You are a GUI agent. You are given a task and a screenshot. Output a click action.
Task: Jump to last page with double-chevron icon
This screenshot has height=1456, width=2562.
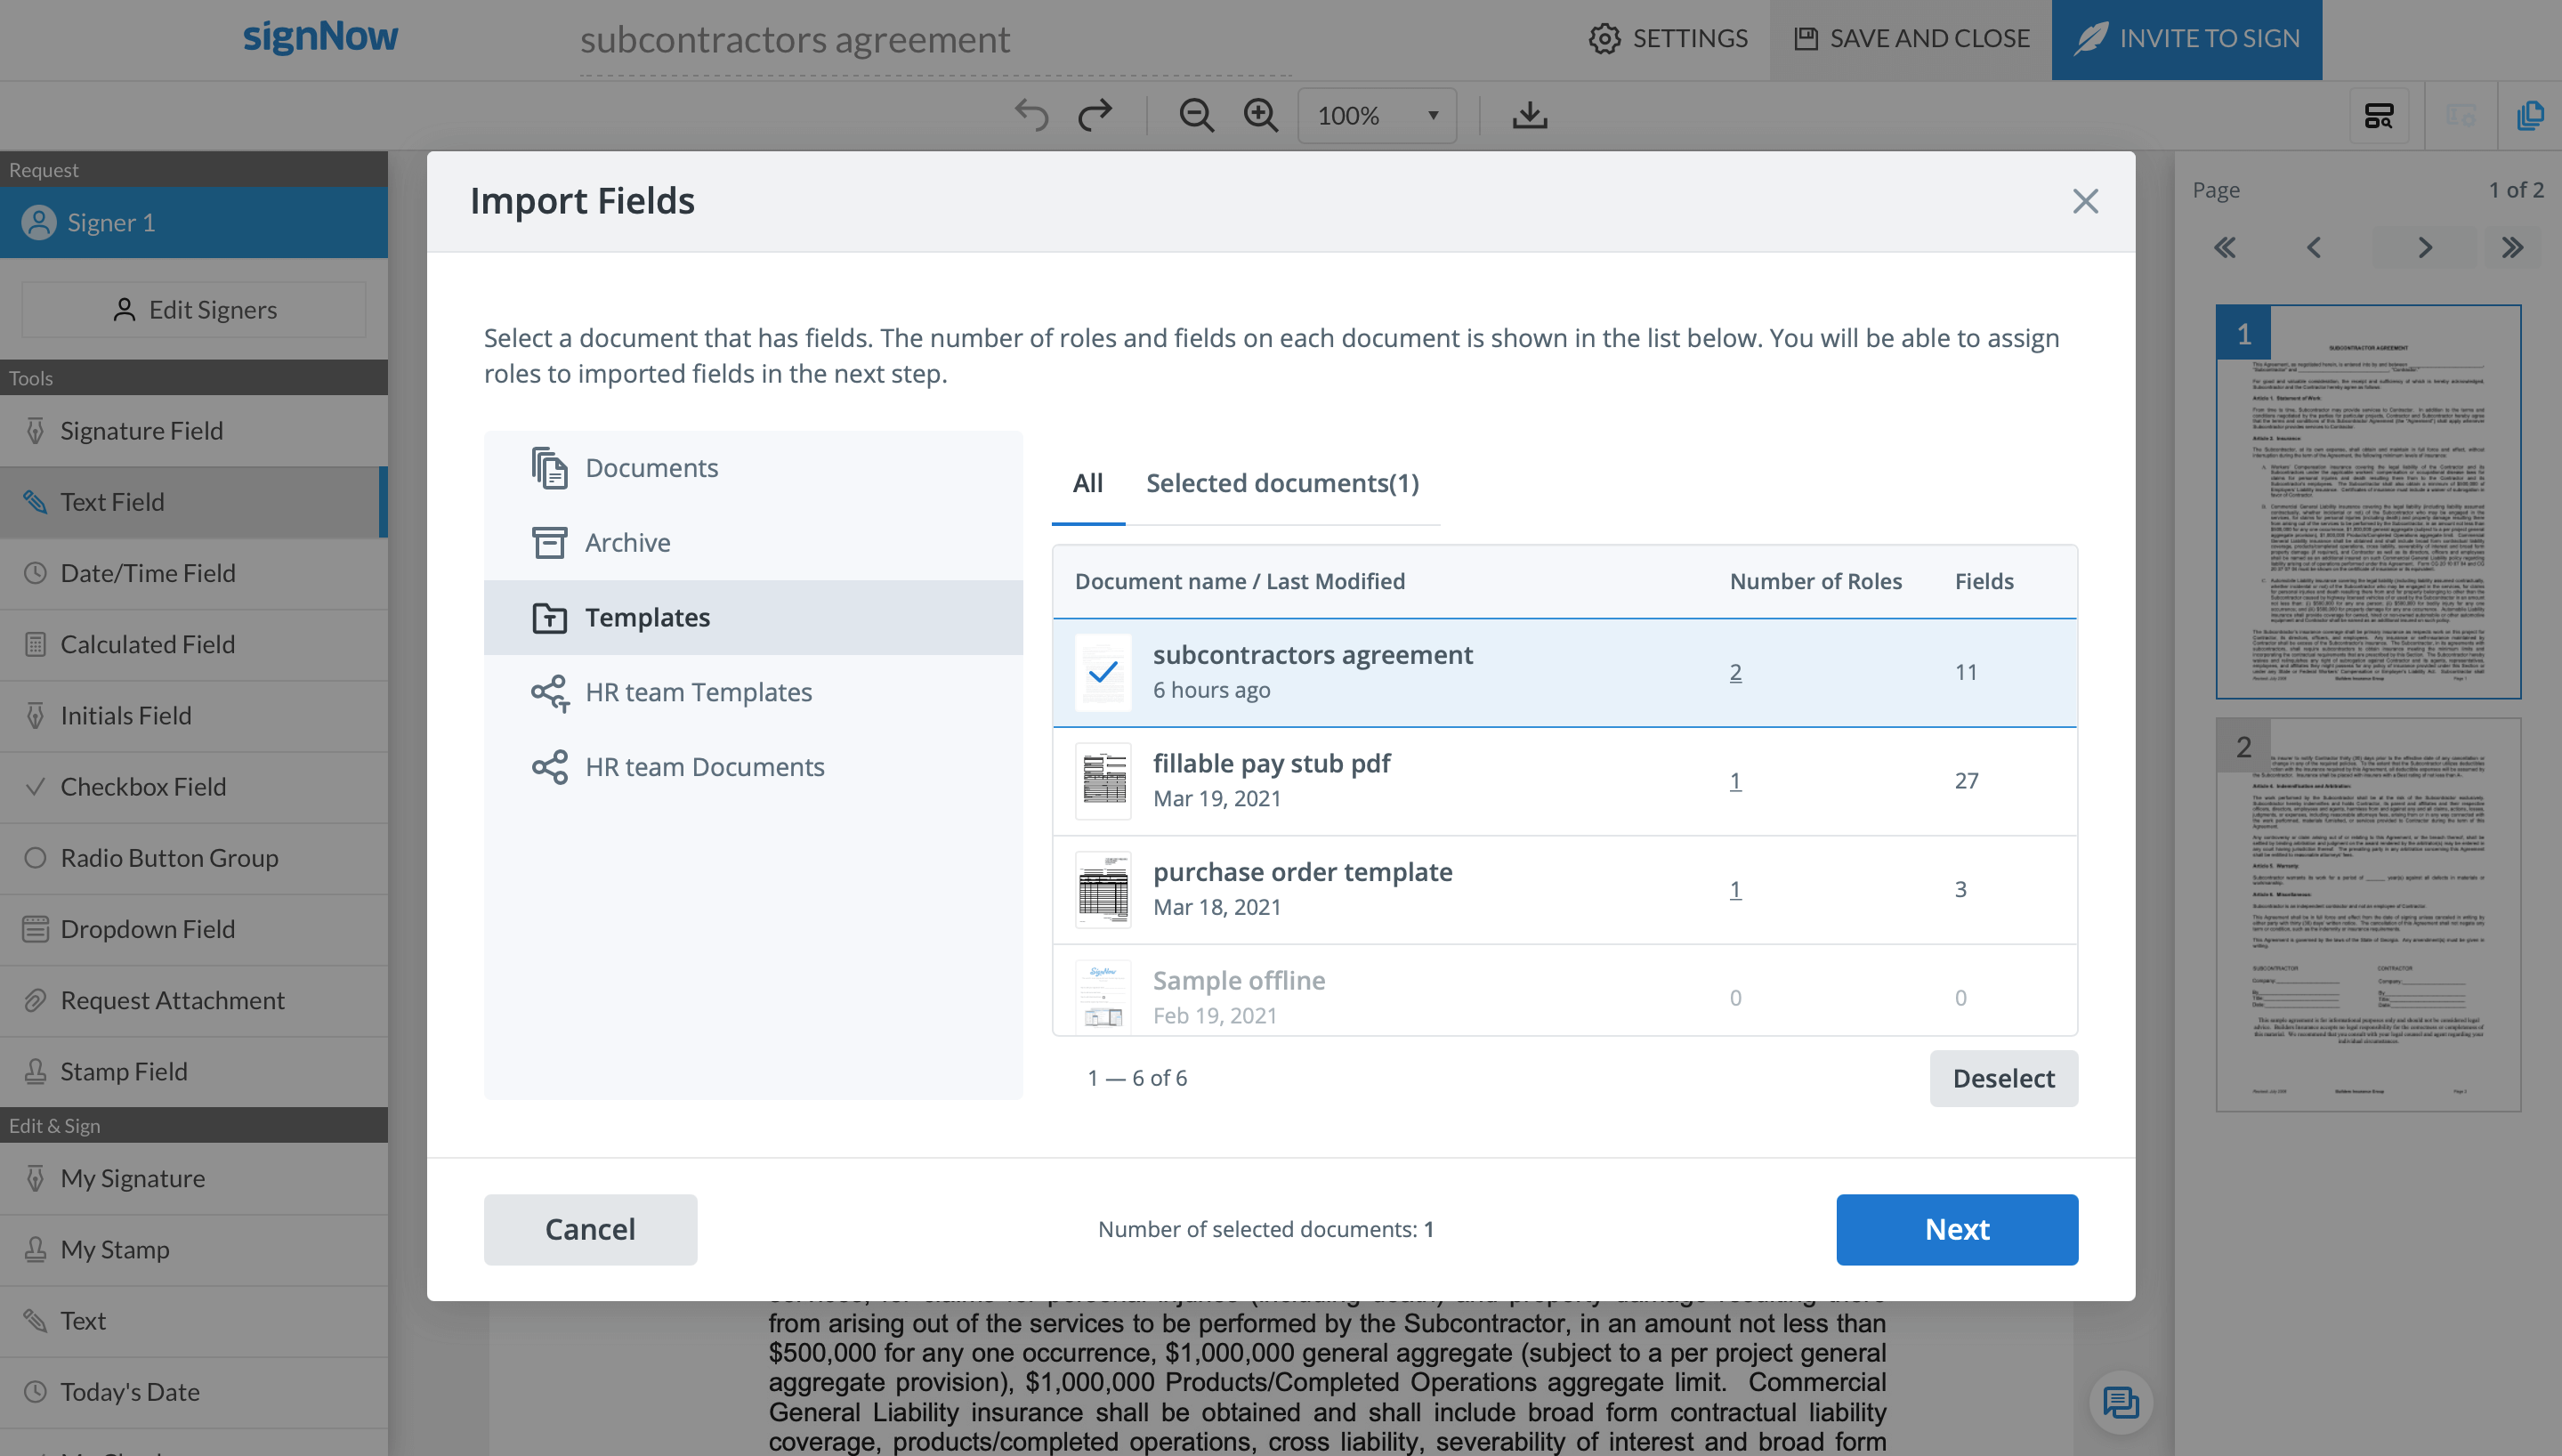click(2512, 247)
